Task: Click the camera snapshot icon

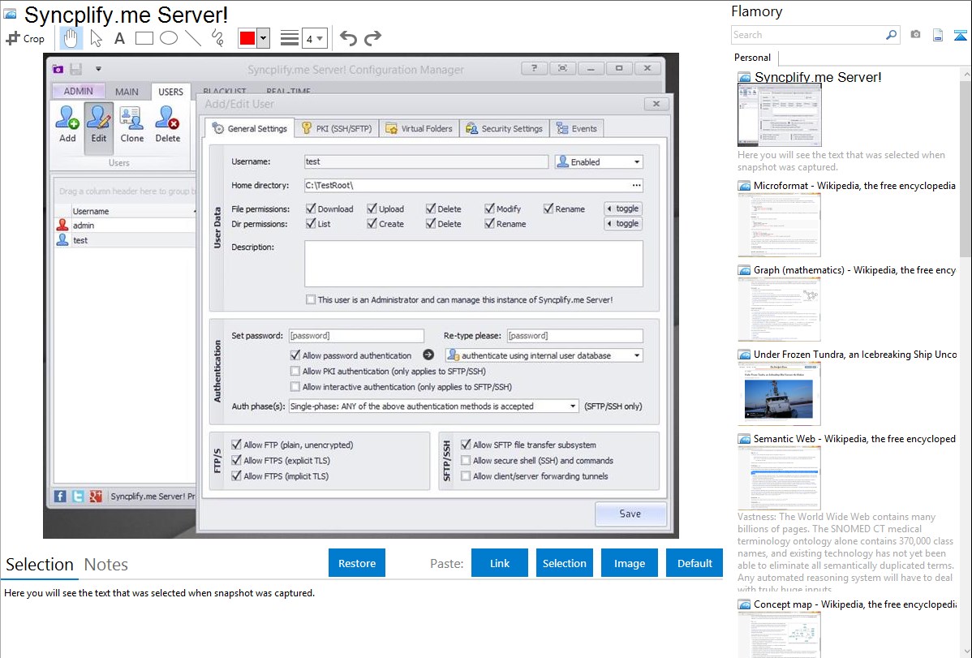Action: 915,35
